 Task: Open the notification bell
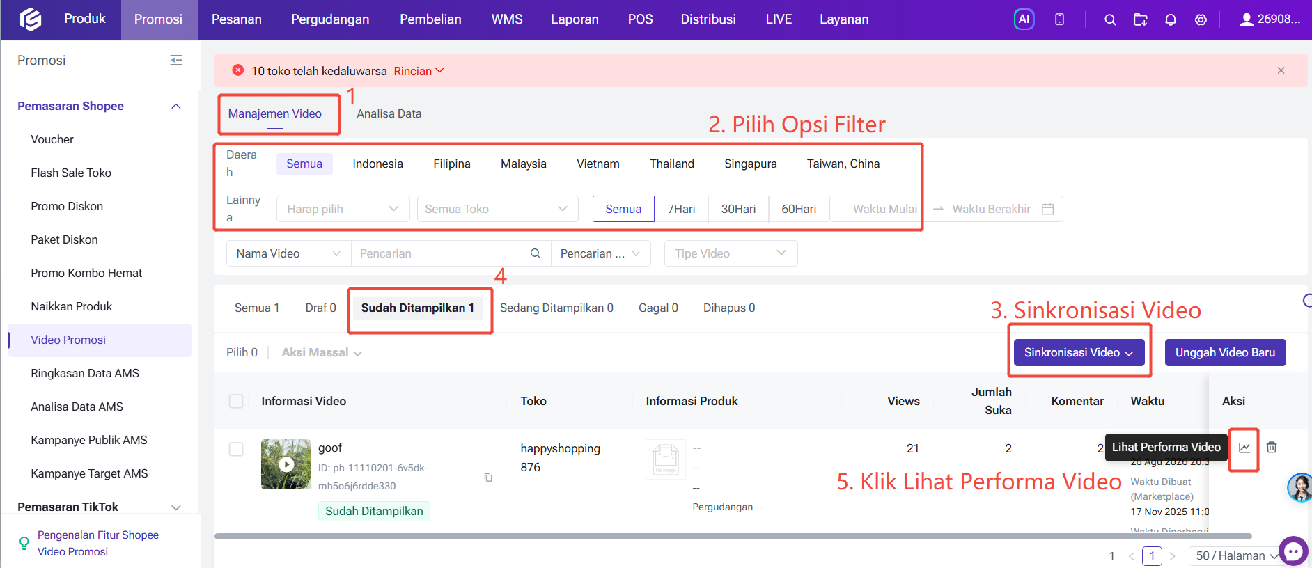tap(1171, 19)
